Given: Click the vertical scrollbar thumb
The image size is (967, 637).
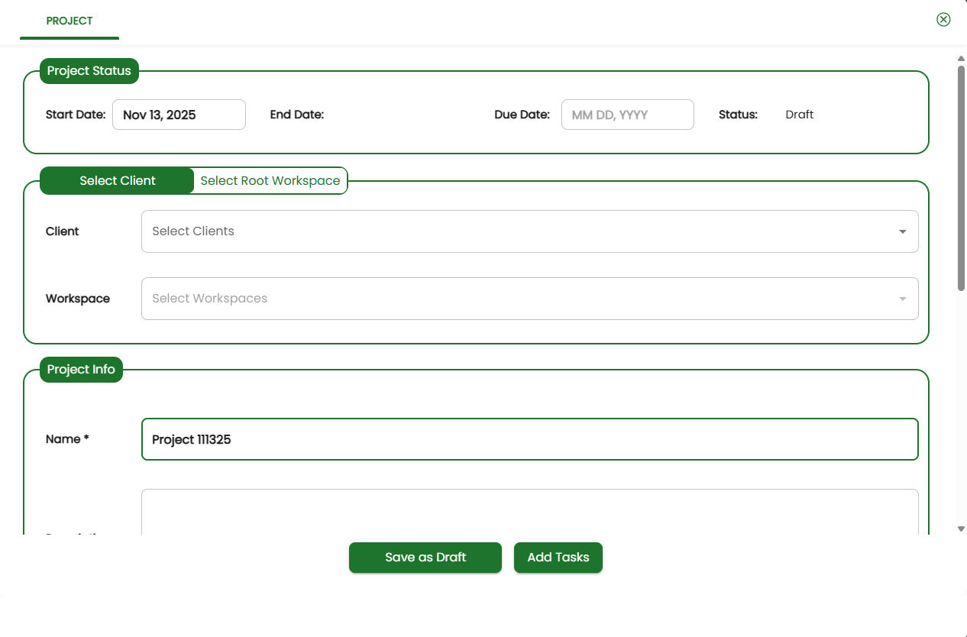Looking at the screenshot, I should [961, 177].
